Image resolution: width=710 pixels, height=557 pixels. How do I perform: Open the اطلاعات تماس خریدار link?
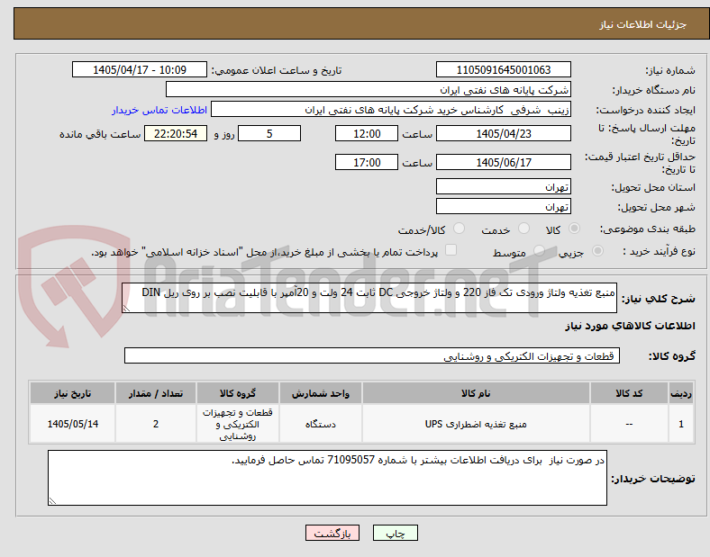pos(159,110)
